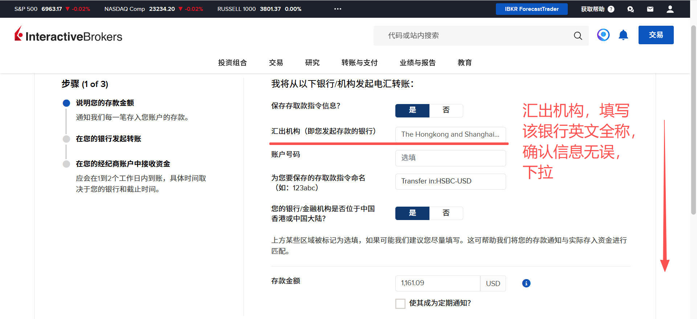Open the user profile icon
This screenshot has width=697, height=319.
[670, 9]
